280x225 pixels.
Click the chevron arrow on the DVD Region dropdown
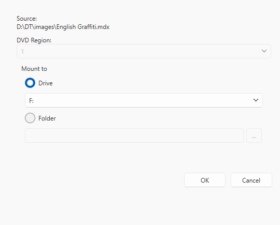[x=264, y=51]
